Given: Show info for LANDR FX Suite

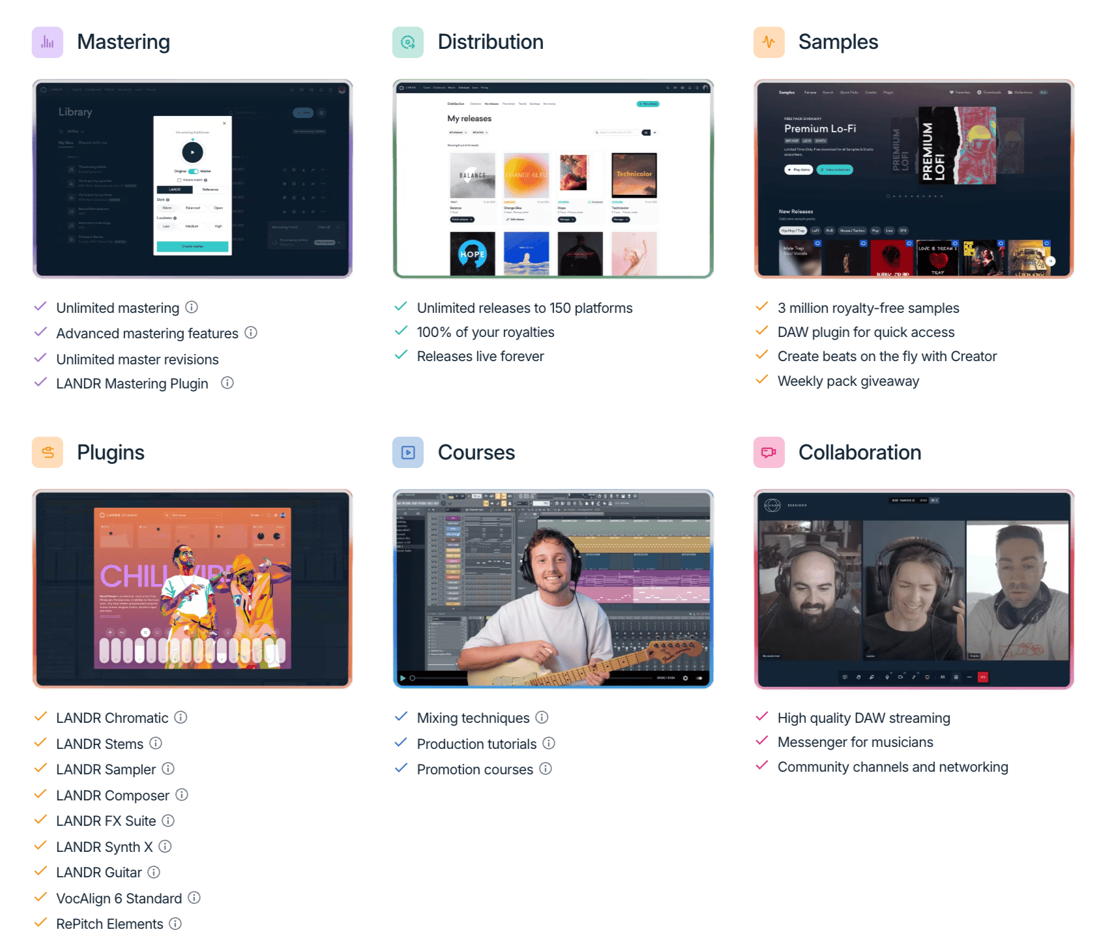Looking at the screenshot, I should 168,820.
